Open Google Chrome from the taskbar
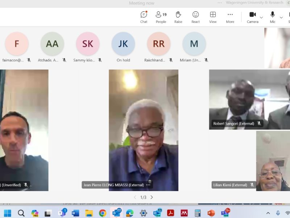This screenshot has width=290, height=218. coord(103,213)
